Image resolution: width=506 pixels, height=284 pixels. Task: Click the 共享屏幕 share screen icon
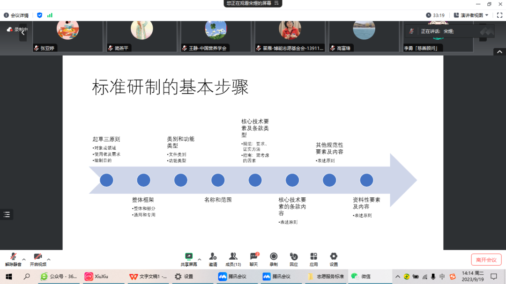pos(189,256)
